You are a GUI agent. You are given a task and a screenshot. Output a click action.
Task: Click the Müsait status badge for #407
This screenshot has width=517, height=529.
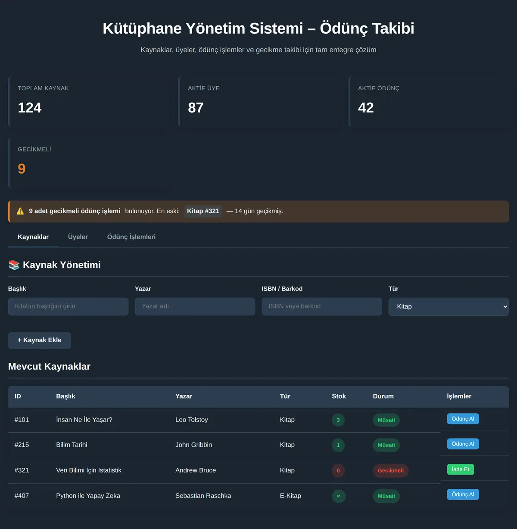click(x=386, y=496)
